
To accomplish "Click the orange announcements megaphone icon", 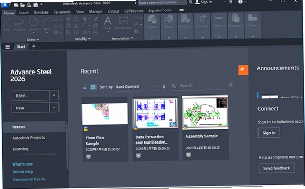I will click(x=243, y=70).
